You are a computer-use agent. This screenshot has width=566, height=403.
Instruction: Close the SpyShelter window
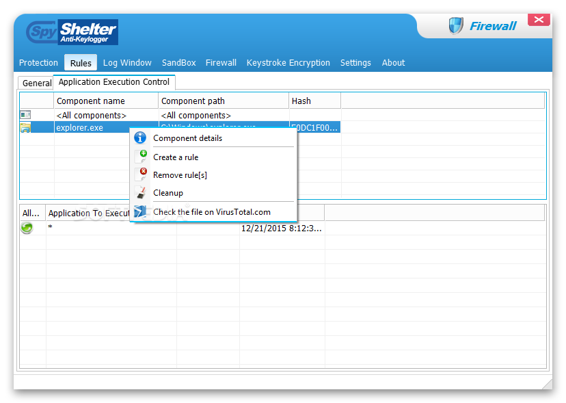pos(539,20)
